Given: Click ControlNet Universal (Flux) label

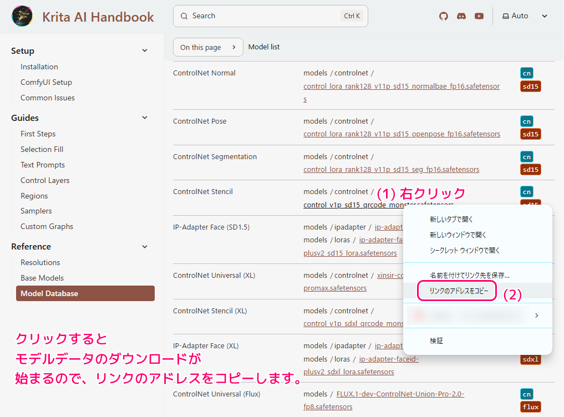Looking at the screenshot, I should (216, 394).
